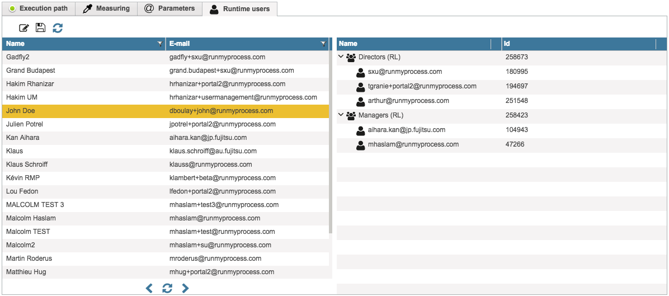Click user icon beside aihara.kan@jp.fujitsu.com

[361, 130]
